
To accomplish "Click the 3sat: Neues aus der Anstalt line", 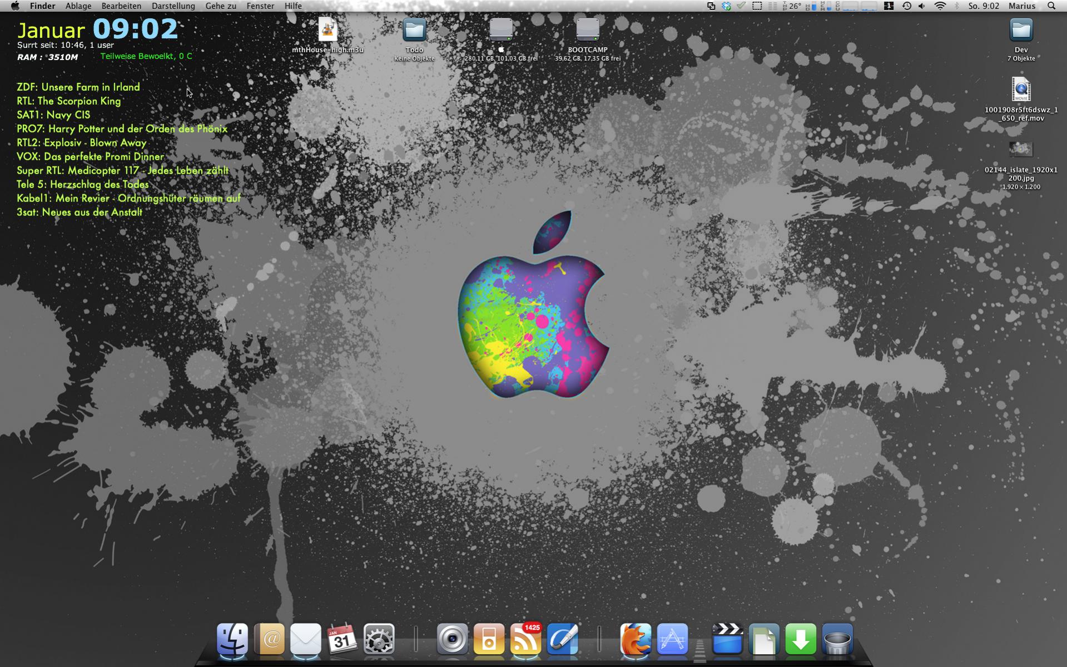I will (80, 212).
